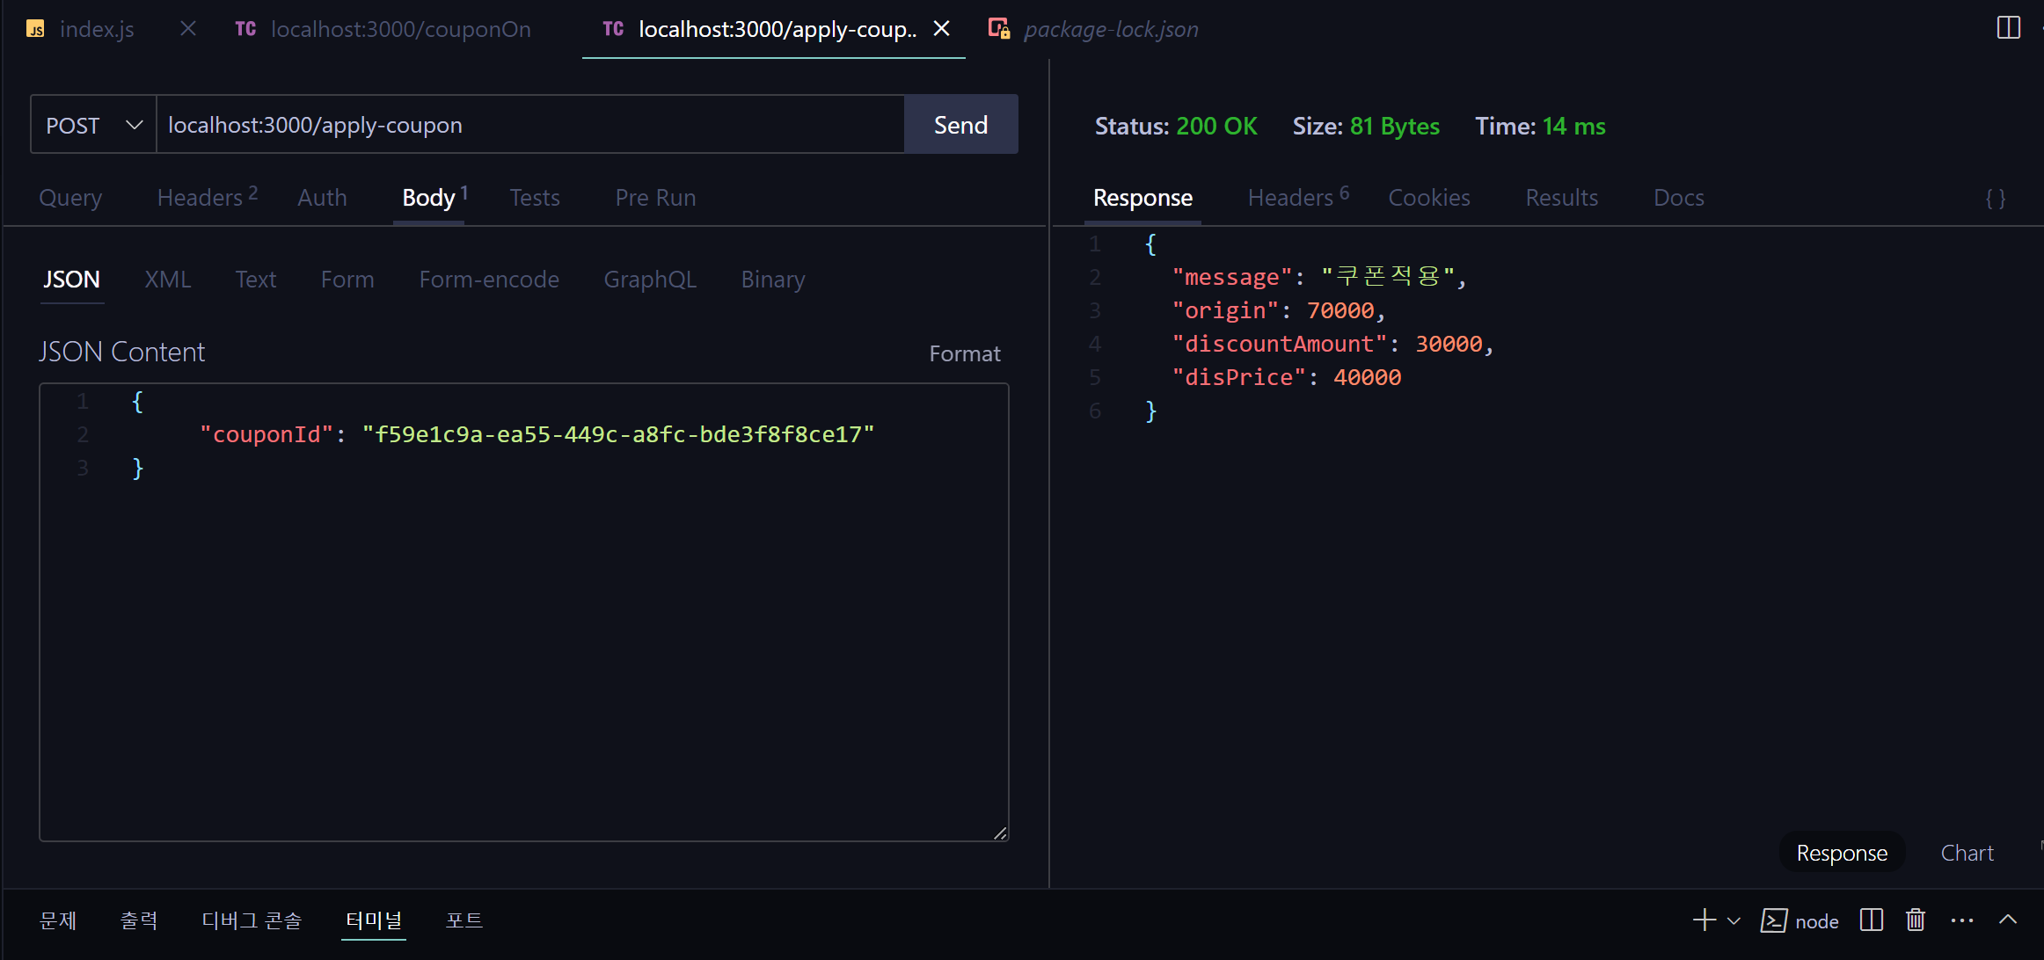Image resolution: width=2044 pixels, height=960 pixels.
Task: Click the plus icon to add a new terminal
Action: pyautogui.click(x=1704, y=920)
